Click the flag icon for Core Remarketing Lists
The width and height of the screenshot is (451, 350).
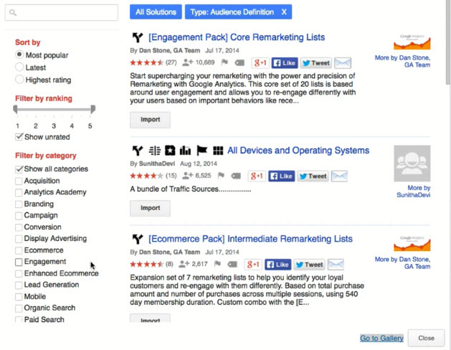pyautogui.click(x=224, y=62)
